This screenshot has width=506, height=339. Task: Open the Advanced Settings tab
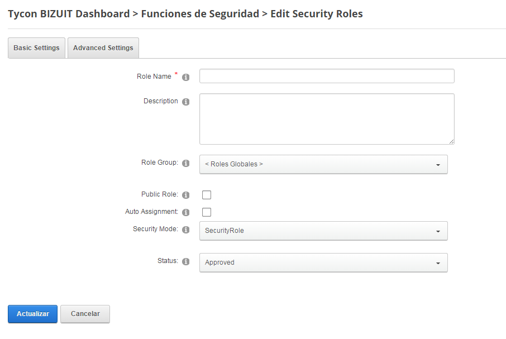tap(103, 48)
